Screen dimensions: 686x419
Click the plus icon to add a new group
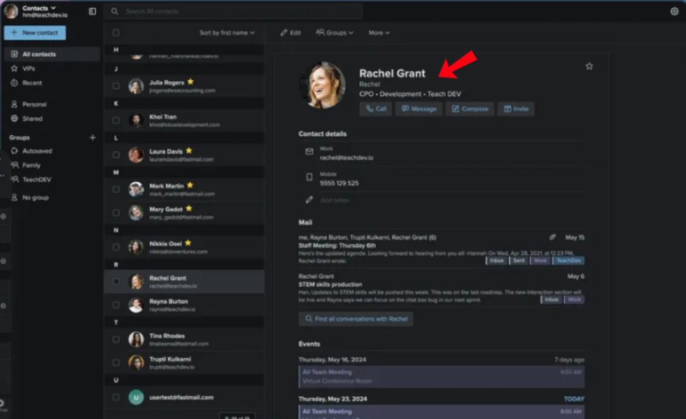point(92,137)
